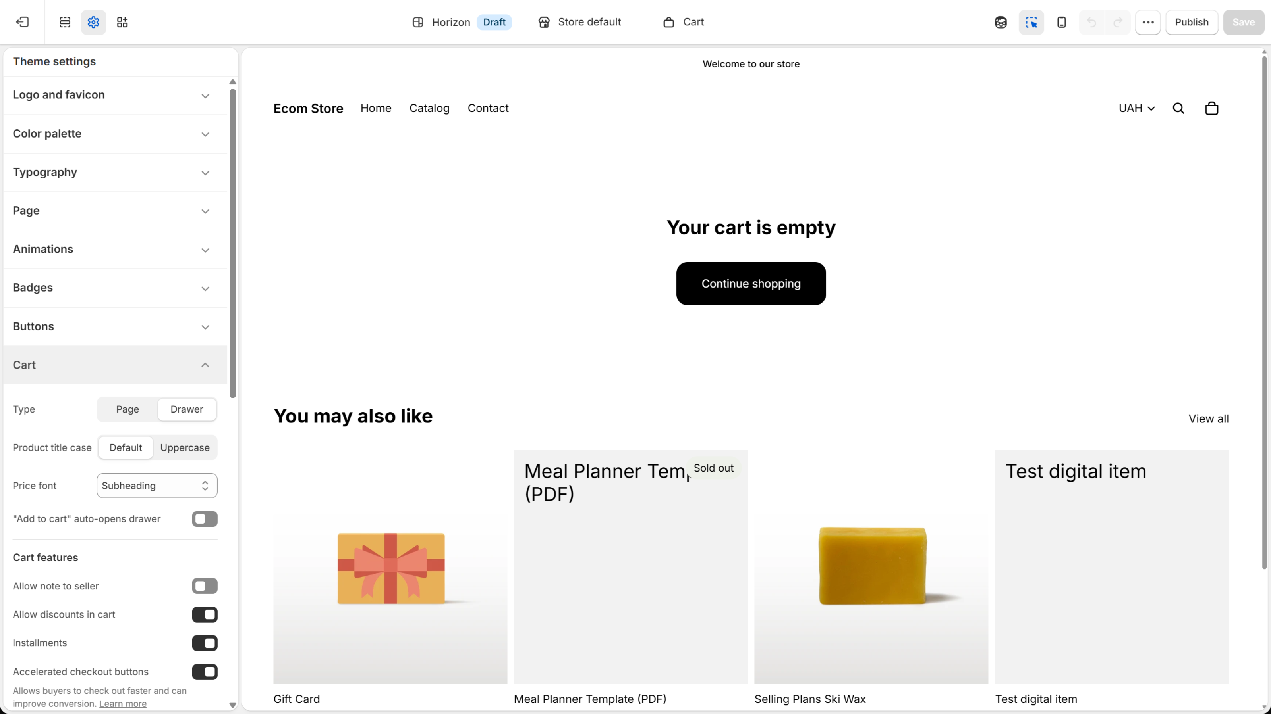This screenshot has width=1271, height=714.
Task: Click the Publish button
Action: 1192,22
